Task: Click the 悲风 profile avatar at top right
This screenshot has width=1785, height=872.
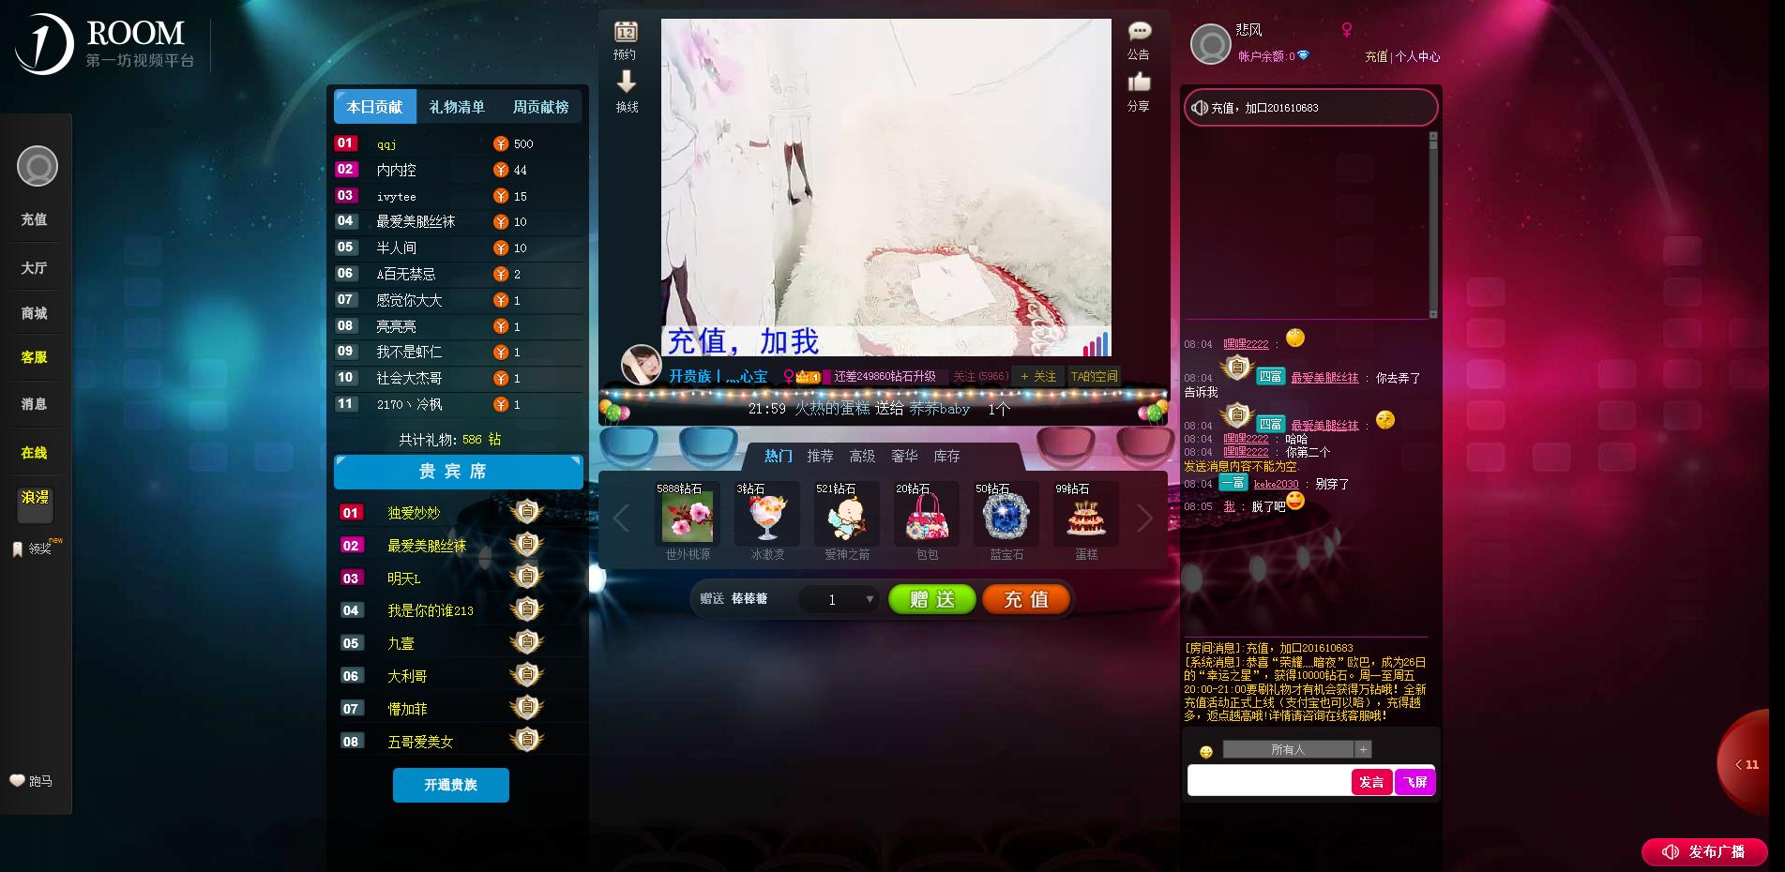Action: 1210,44
